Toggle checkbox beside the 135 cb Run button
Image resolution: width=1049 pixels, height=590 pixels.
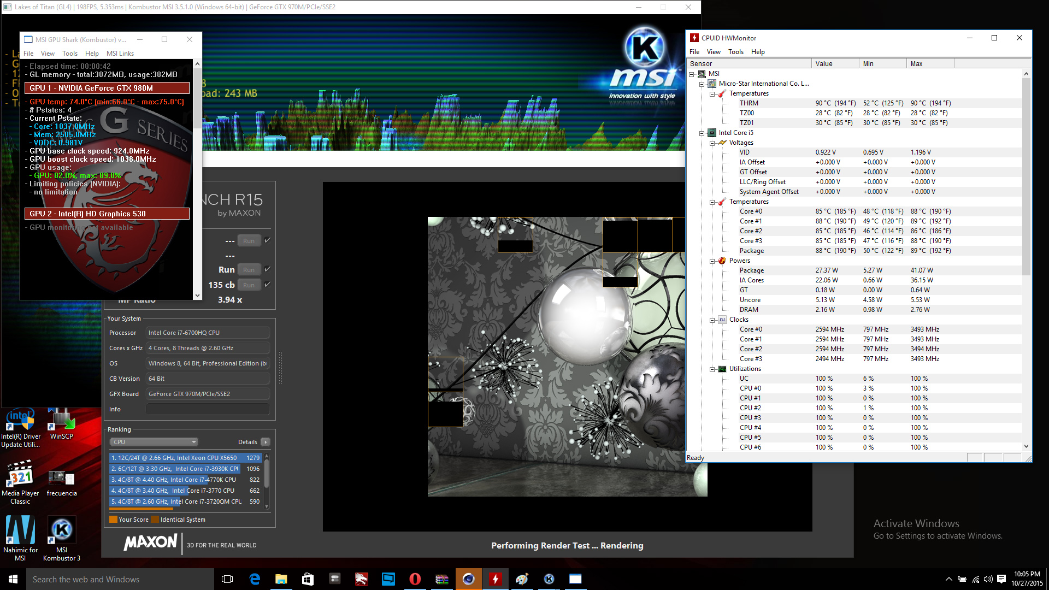tap(267, 285)
